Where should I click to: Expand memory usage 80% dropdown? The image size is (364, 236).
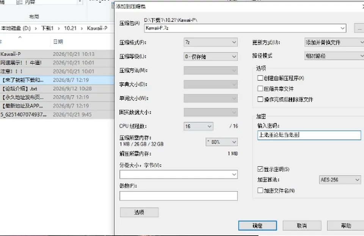222,142
